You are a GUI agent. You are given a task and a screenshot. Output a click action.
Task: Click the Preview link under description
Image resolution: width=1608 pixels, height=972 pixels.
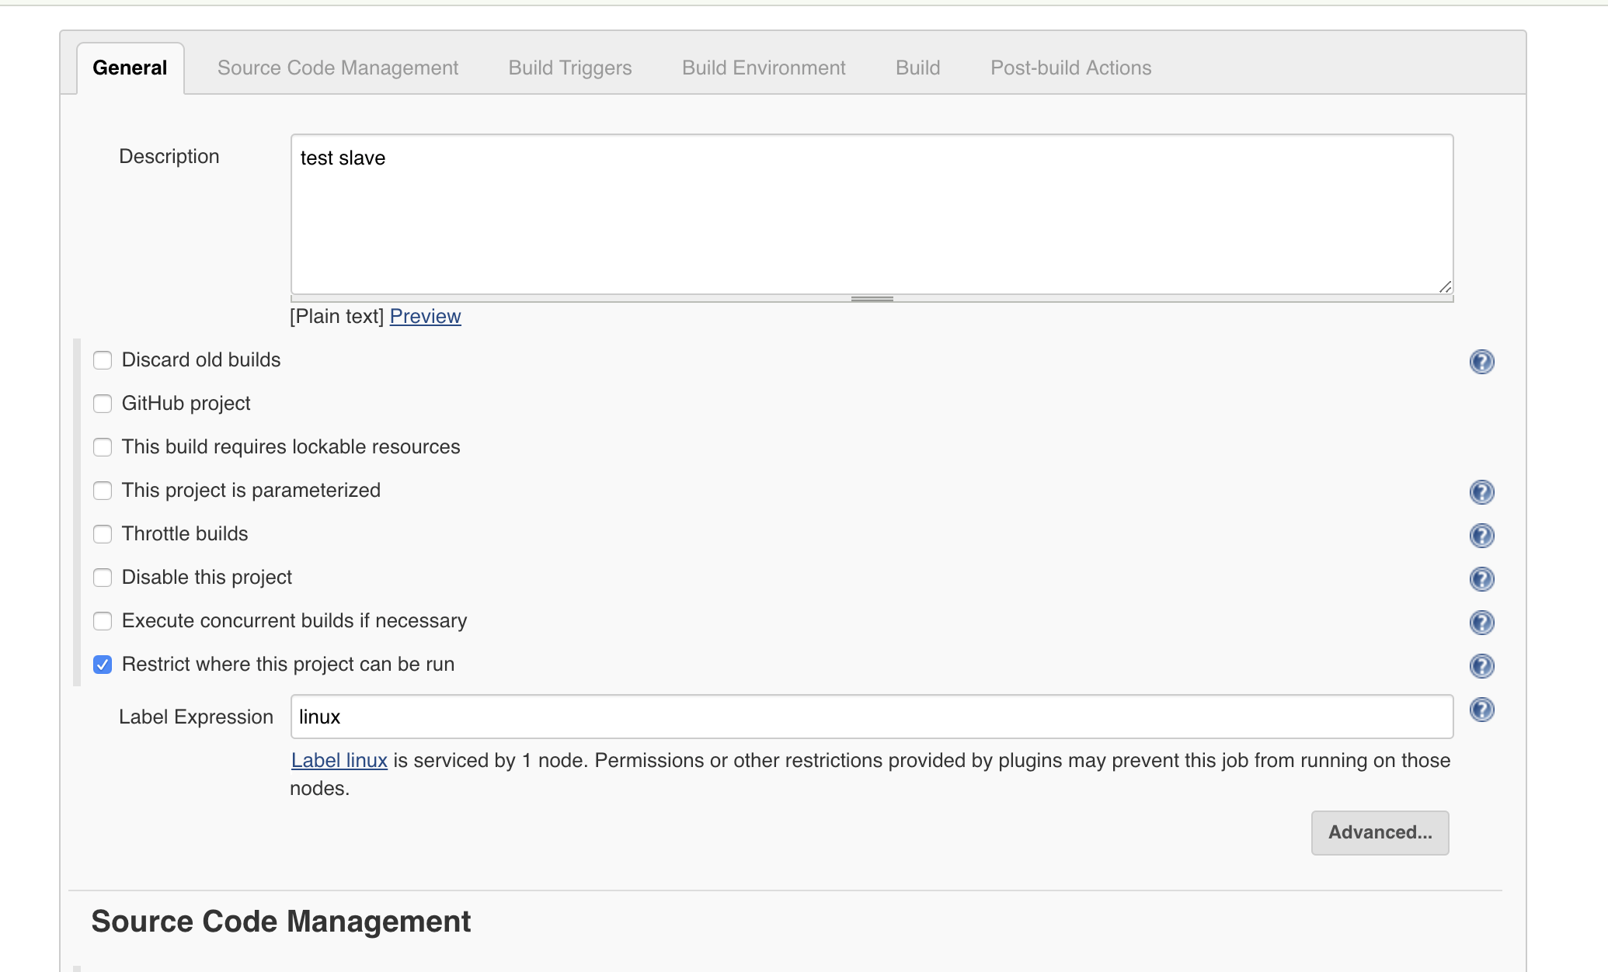click(x=425, y=317)
